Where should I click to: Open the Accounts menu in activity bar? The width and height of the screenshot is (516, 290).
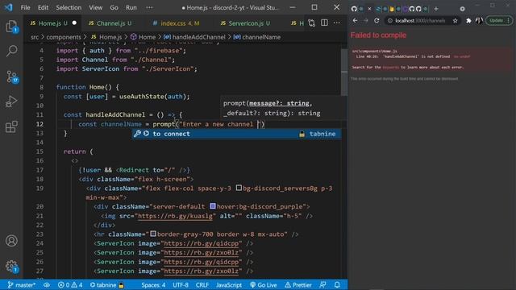point(11,241)
